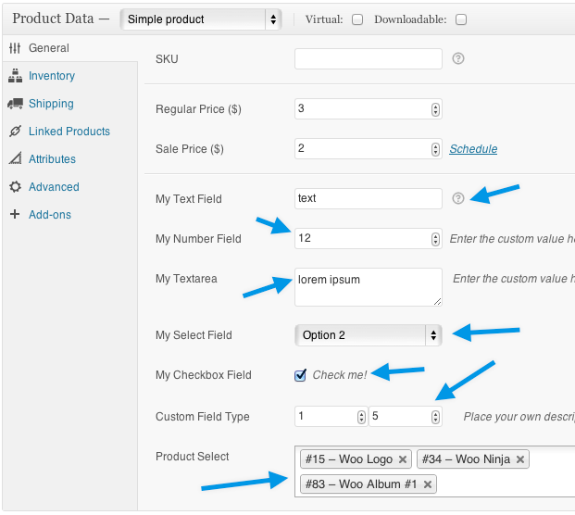Click help icon beside My Text Field
The height and width of the screenshot is (515, 575).
(x=458, y=198)
